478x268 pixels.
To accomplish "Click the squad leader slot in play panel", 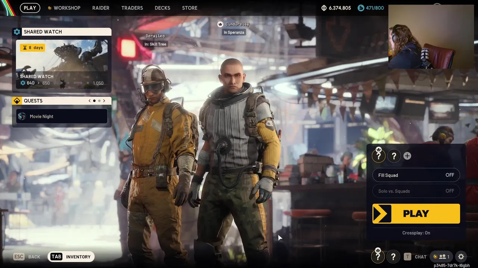I will [x=378, y=156].
